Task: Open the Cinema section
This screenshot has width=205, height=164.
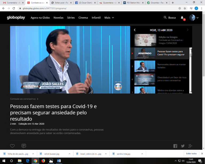Action: (83, 18)
